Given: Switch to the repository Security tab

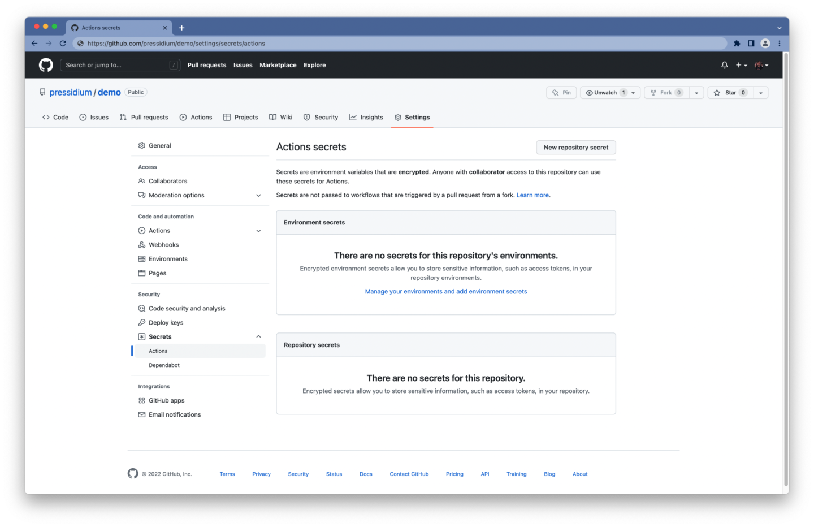Looking at the screenshot, I should [x=321, y=118].
